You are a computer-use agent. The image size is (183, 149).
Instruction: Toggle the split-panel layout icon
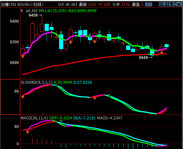tap(172, 4)
